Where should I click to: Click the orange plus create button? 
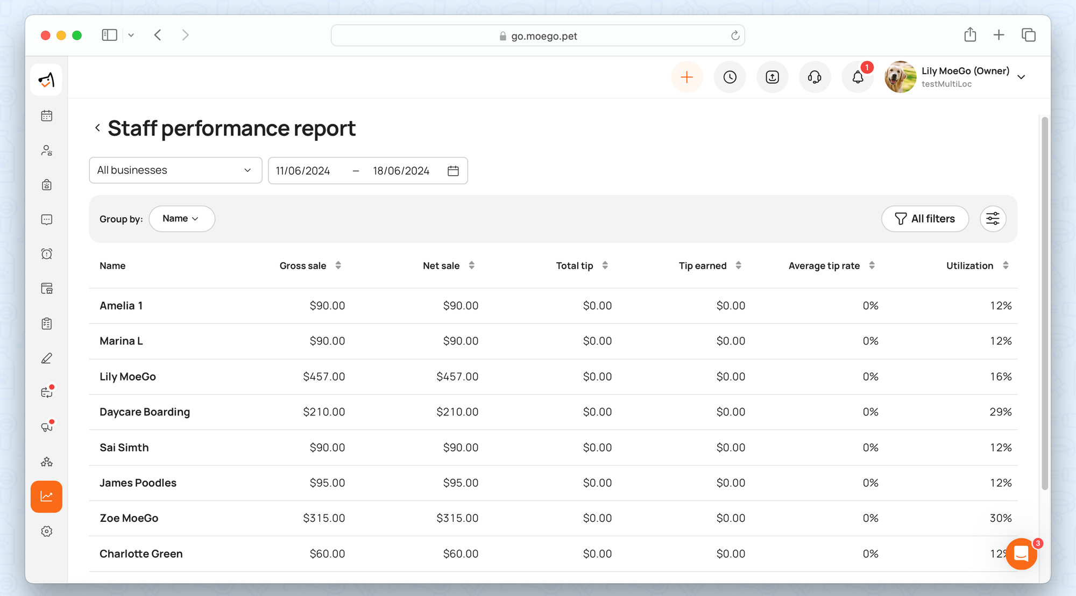pos(686,77)
